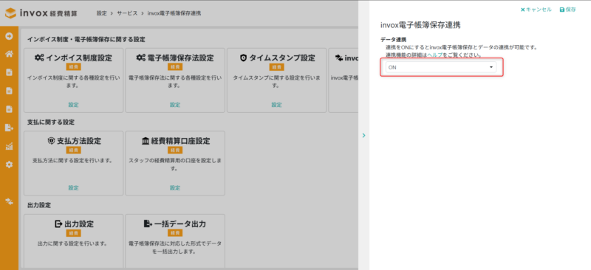591x270 pixels.
Task: Click the gears icon beside インボイス制度設定
Action: [x=39, y=58]
